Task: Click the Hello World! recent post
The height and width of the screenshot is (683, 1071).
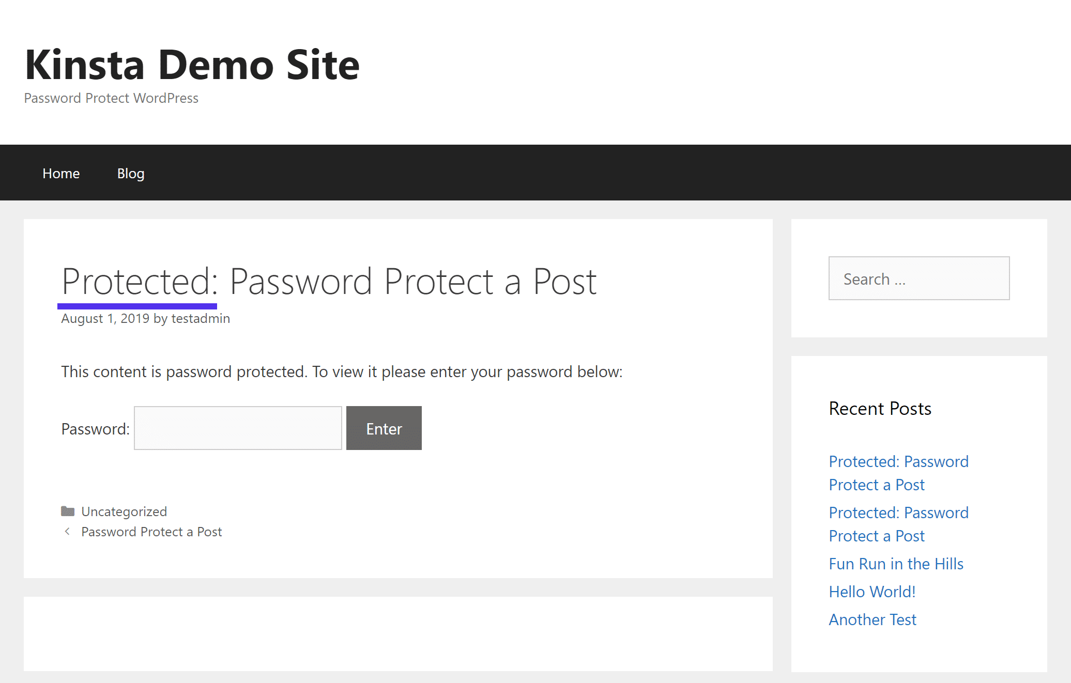Action: [871, 591]
